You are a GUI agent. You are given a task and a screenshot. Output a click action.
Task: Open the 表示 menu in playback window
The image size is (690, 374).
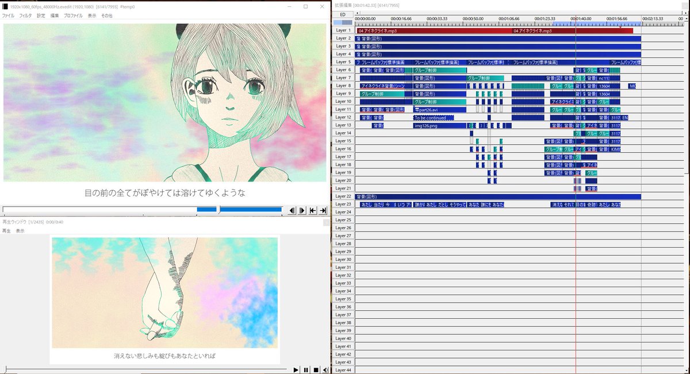[20, 230]
